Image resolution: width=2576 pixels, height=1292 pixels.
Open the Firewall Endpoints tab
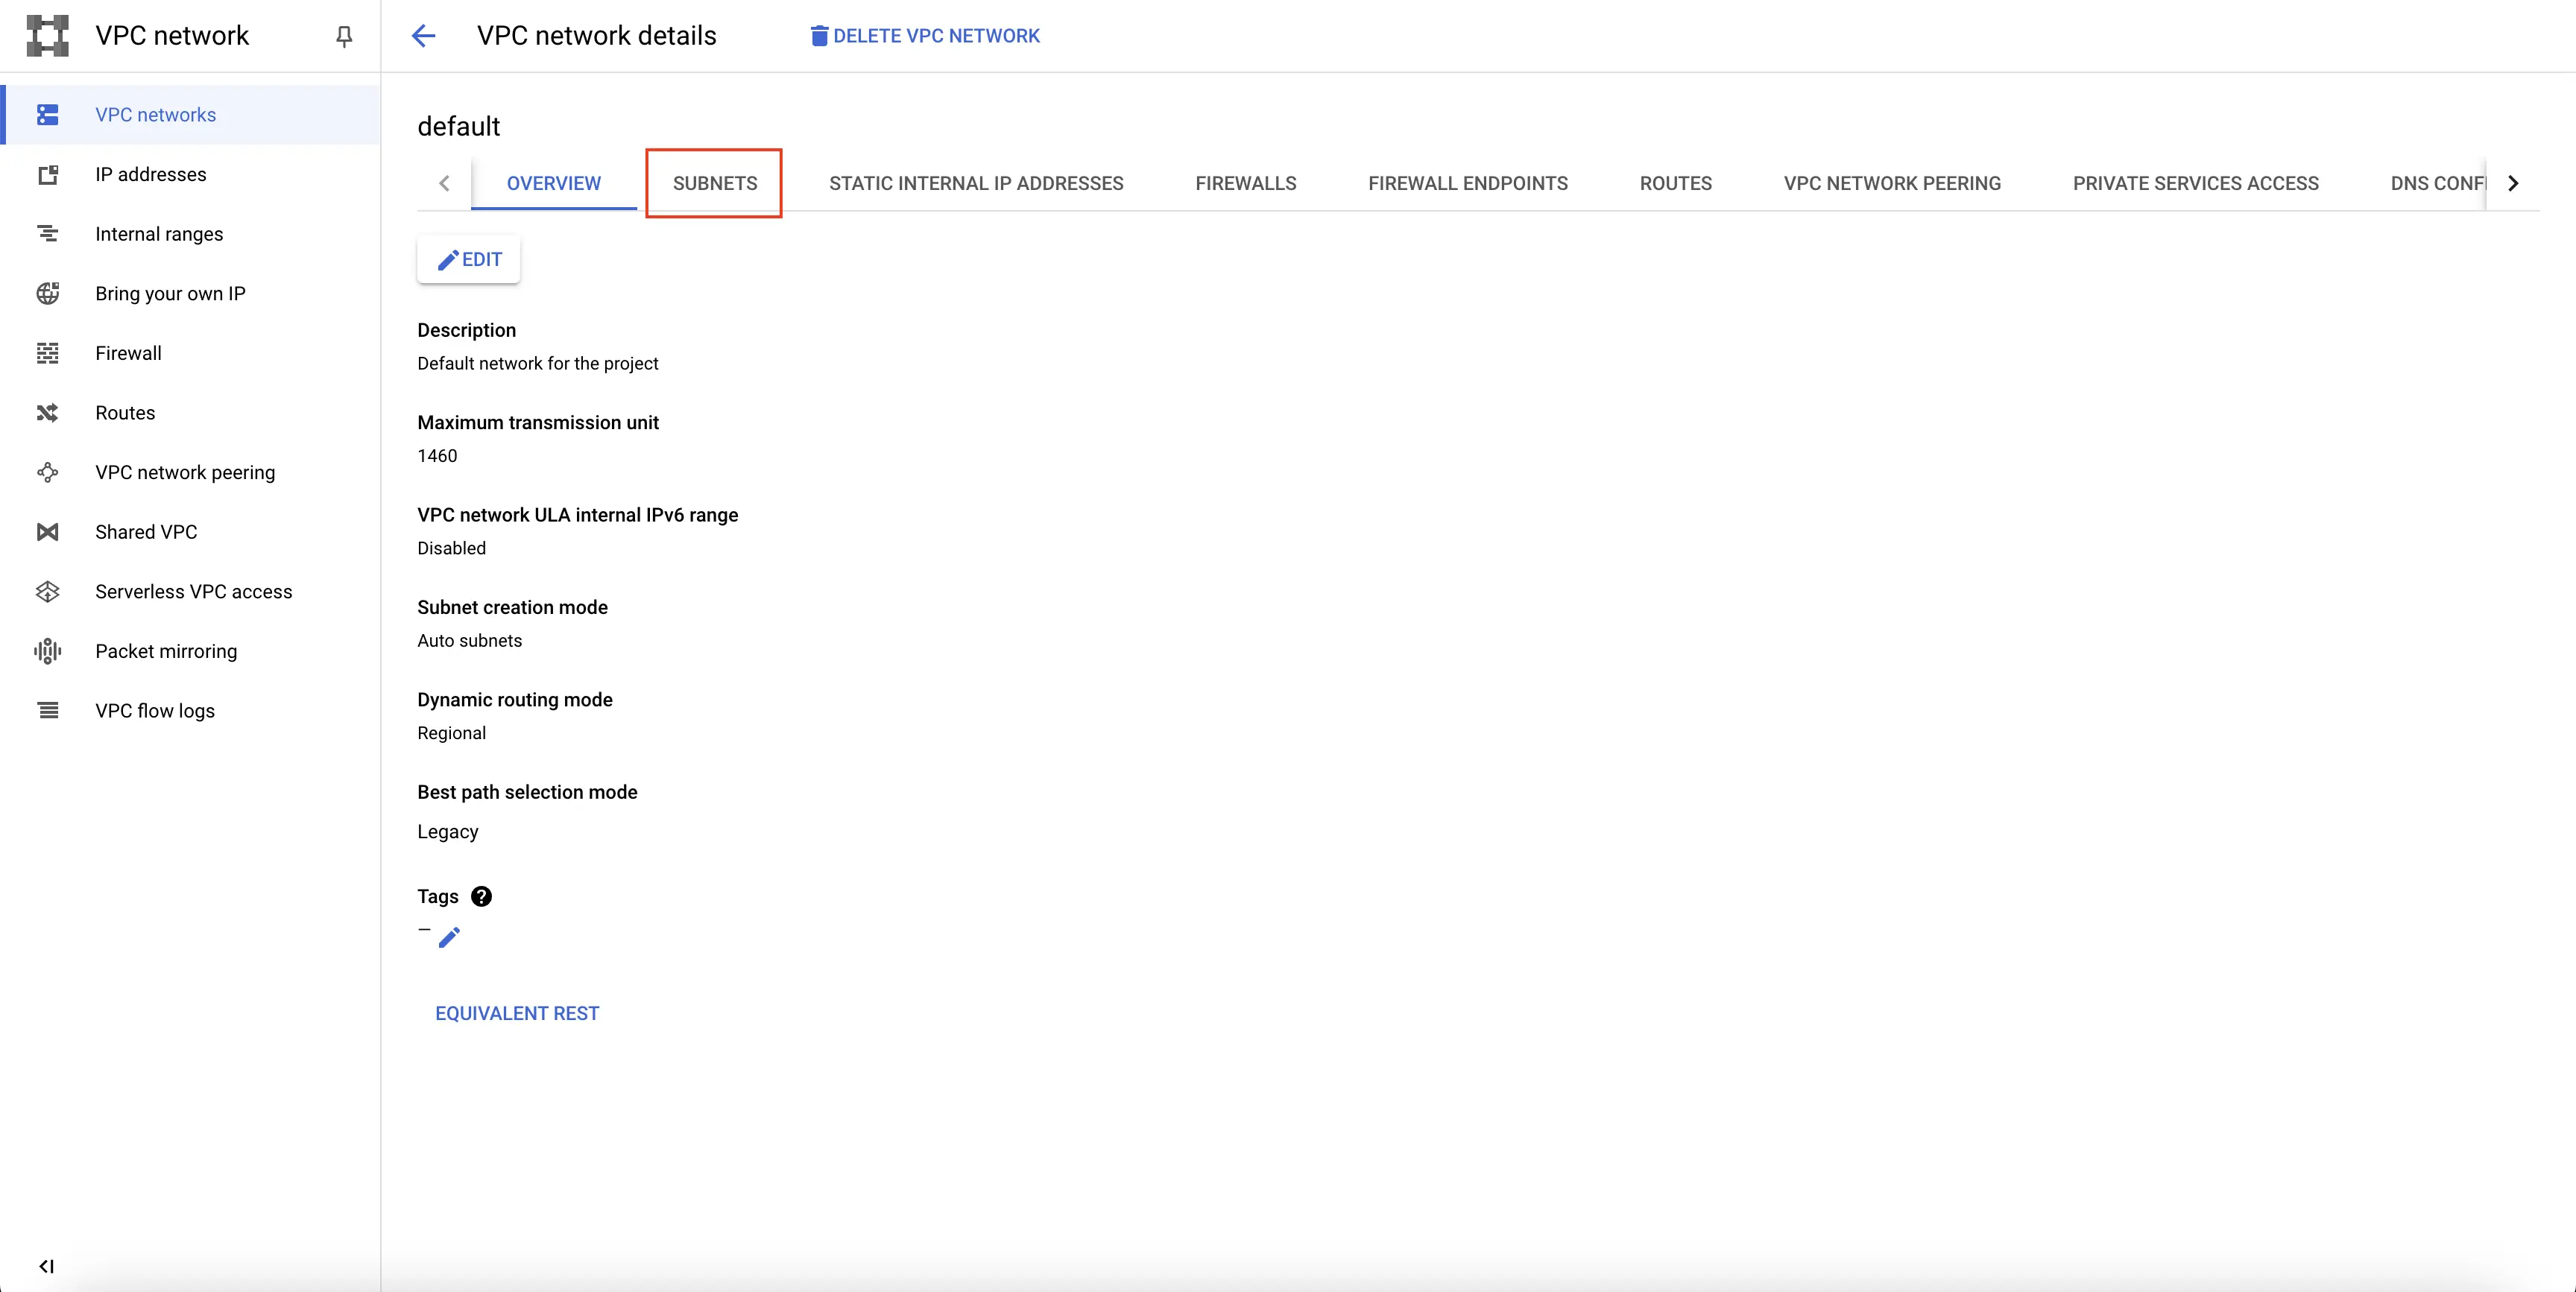(1468, 183)
